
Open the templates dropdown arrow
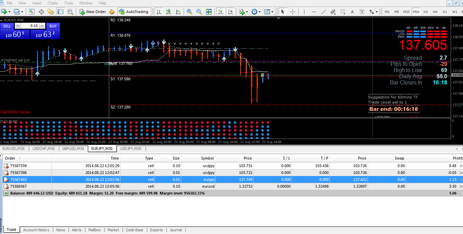273,12
